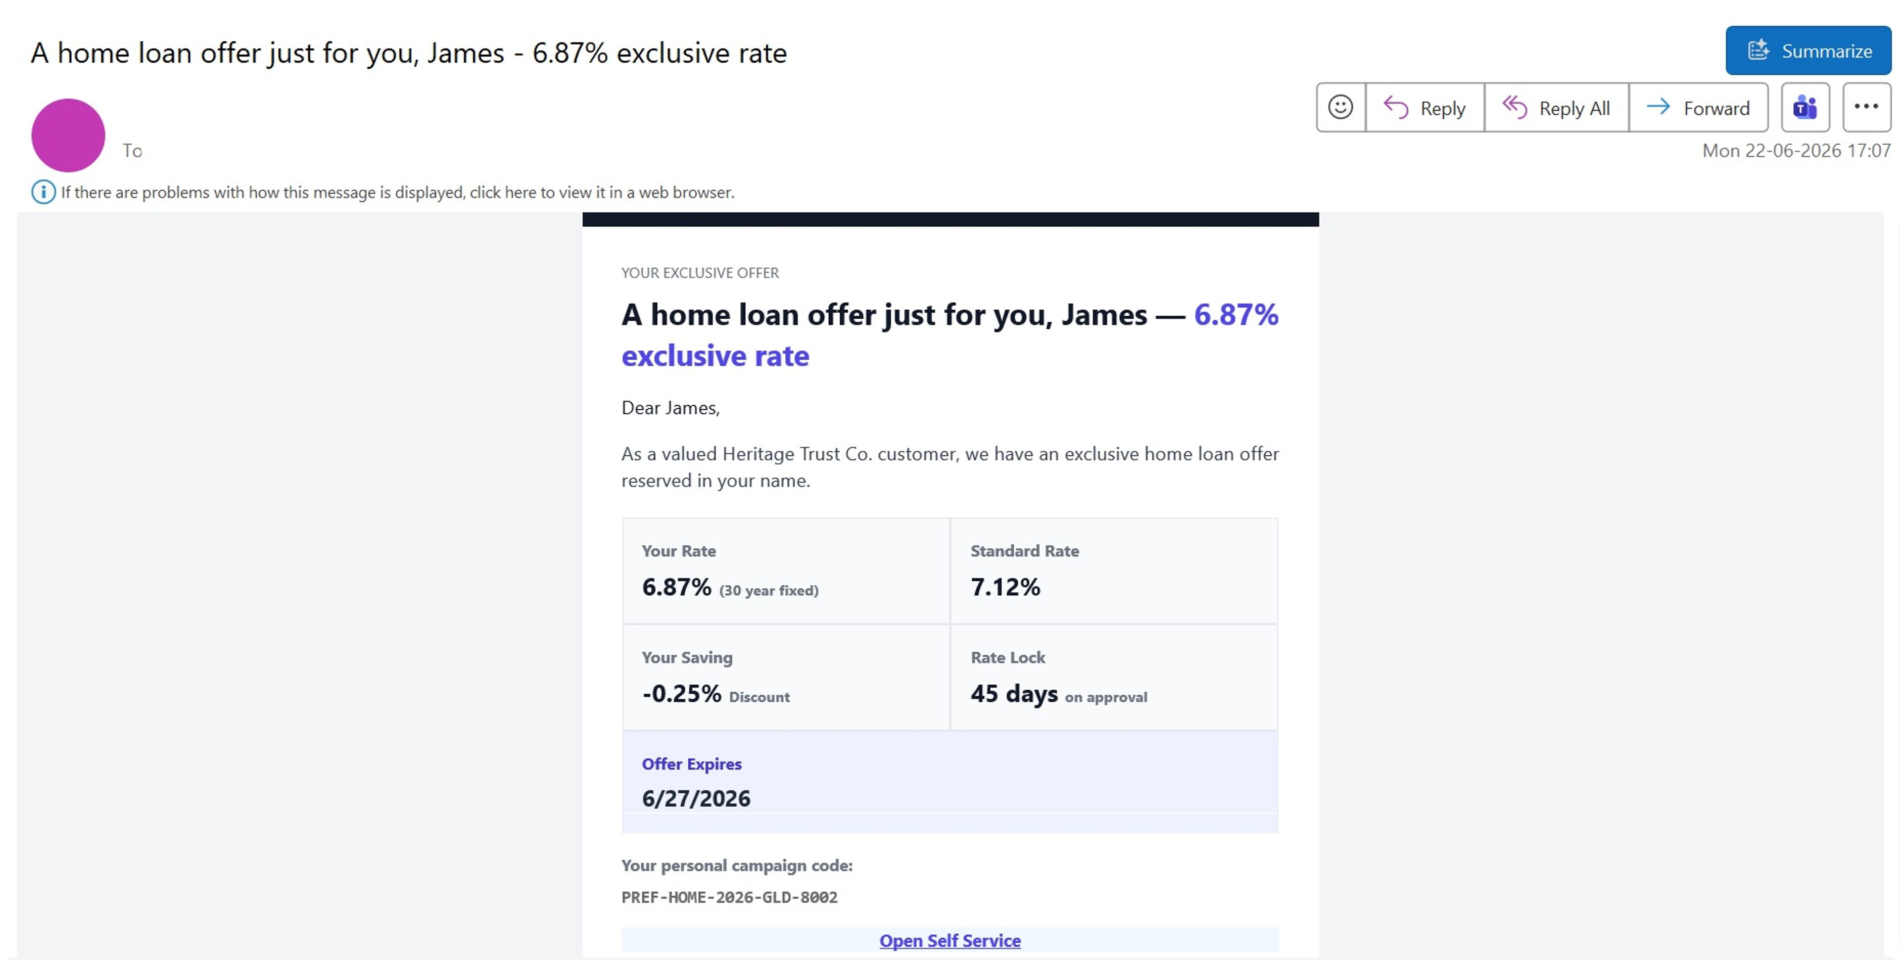Click the email subject line at top
Screen dimensions: 1900x960
pos(409,53)
